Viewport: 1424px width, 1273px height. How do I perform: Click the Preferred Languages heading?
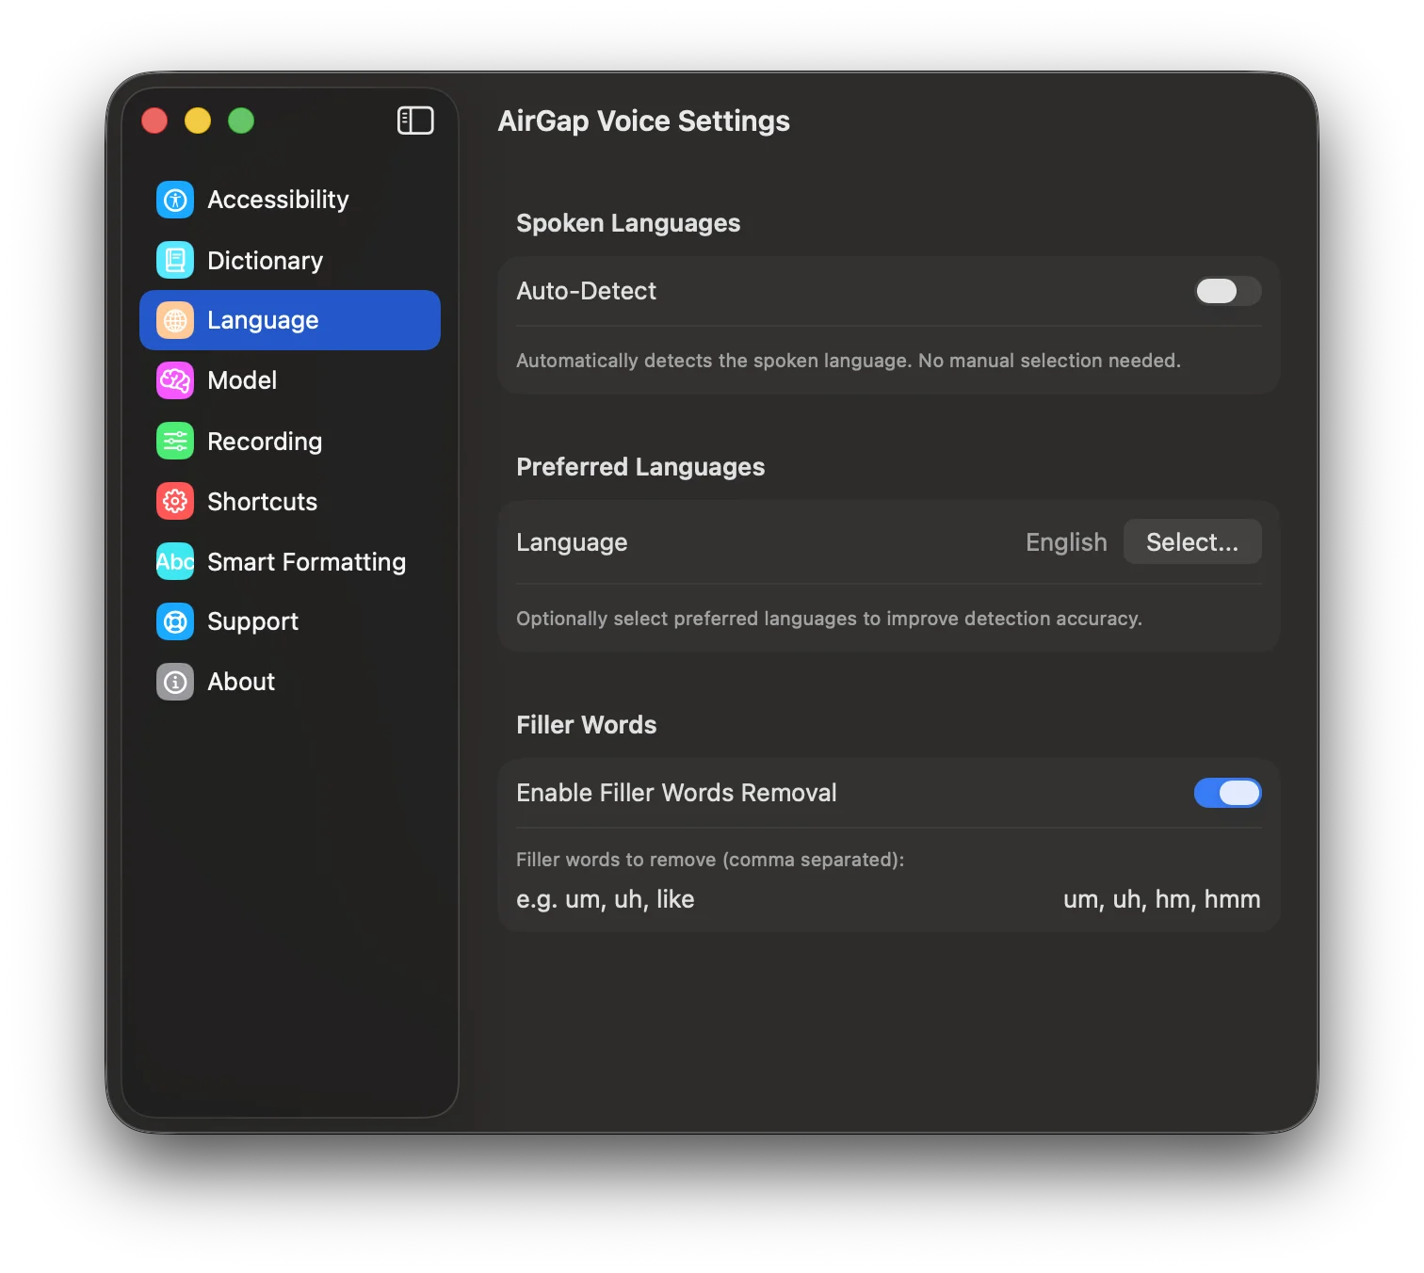click(x=640, y=467)
